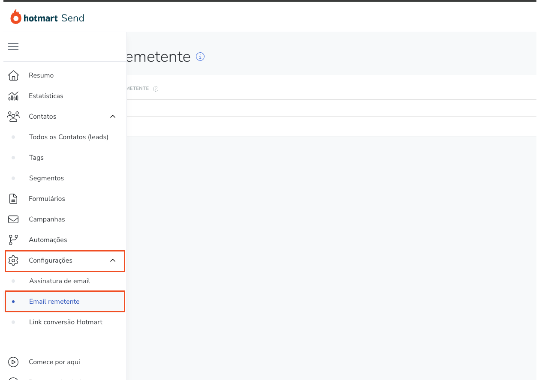
Task: Open Link conversão Hotmart
Action: click(x=66, y=322)
